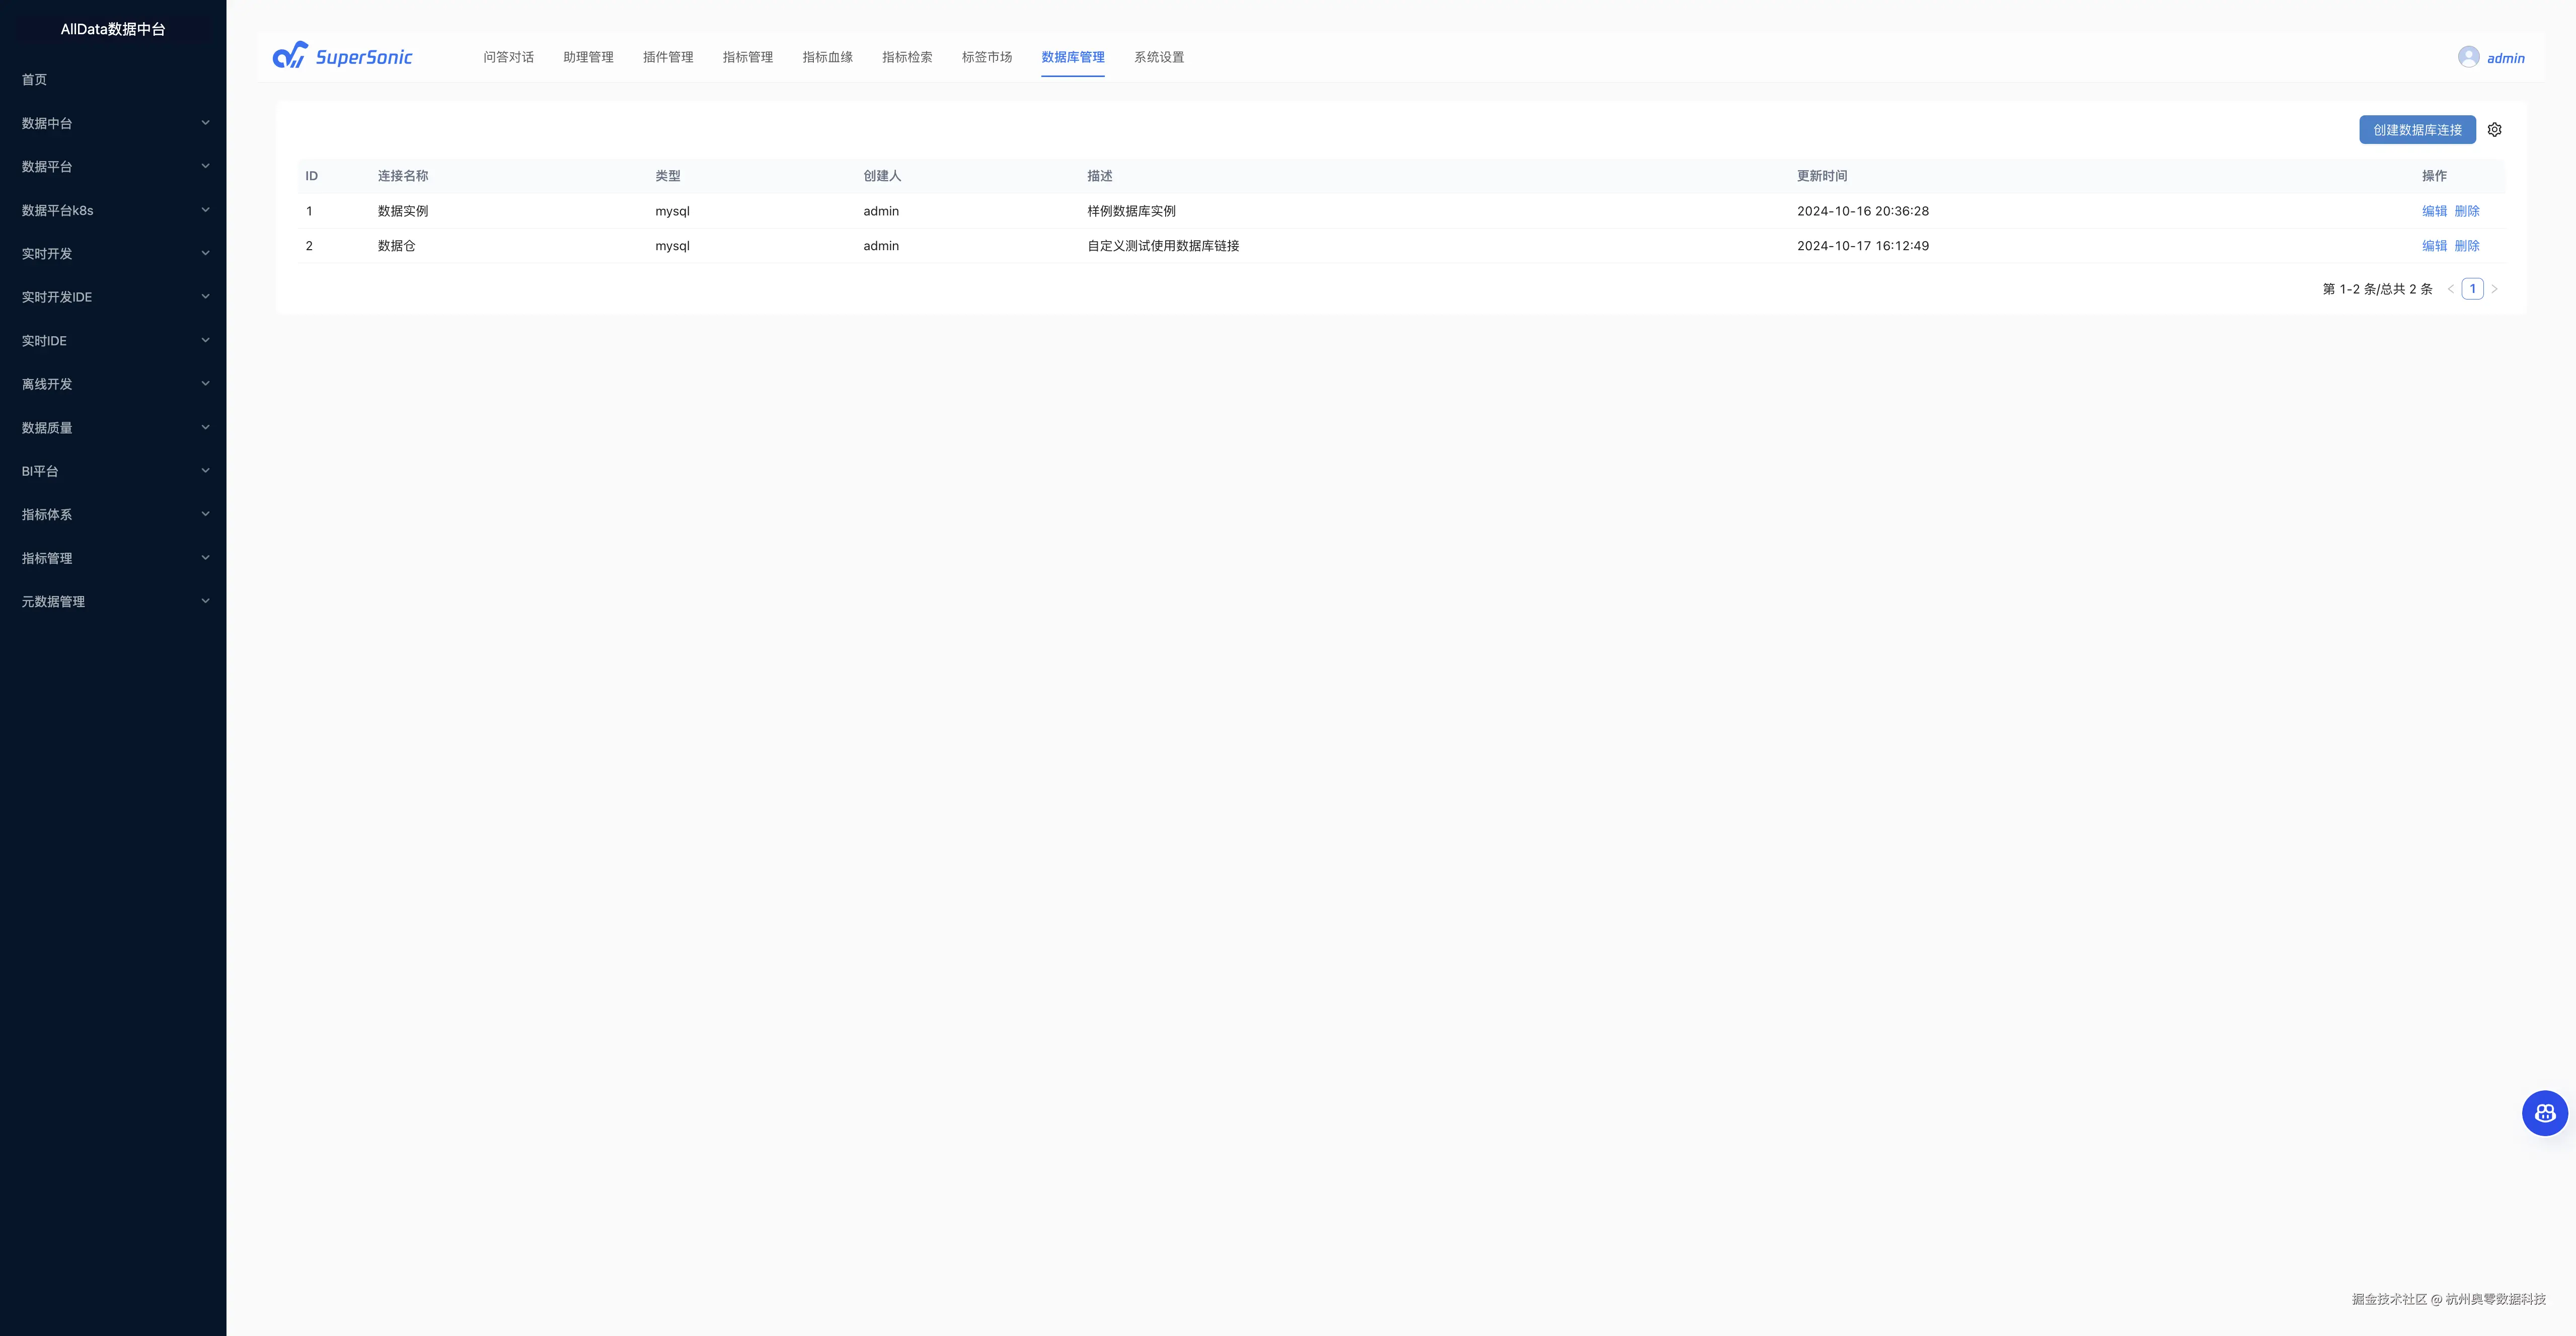Edit the 数据实例 connection row

pyautogui.click(x=2433, y=211)
